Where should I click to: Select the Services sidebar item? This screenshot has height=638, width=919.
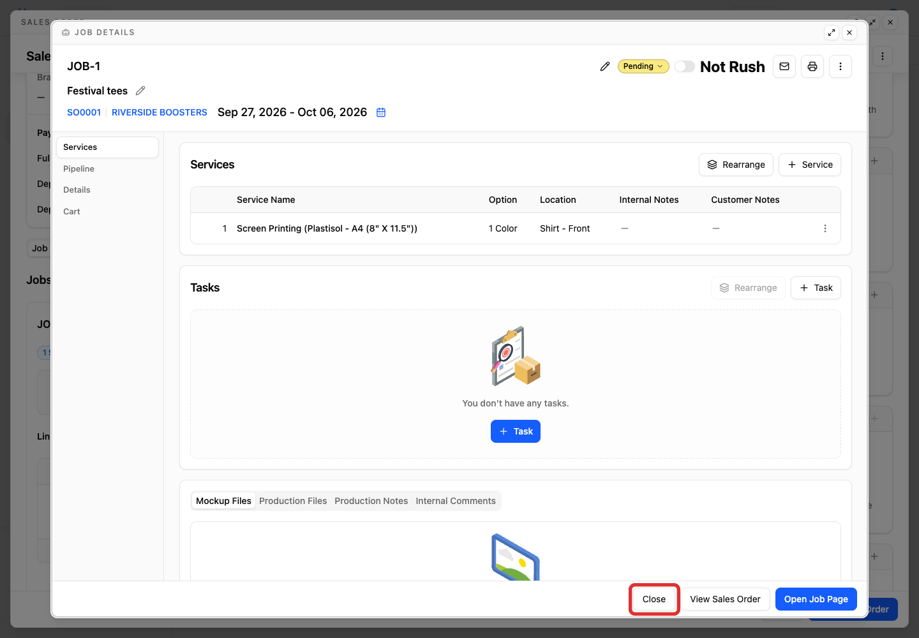107,147
